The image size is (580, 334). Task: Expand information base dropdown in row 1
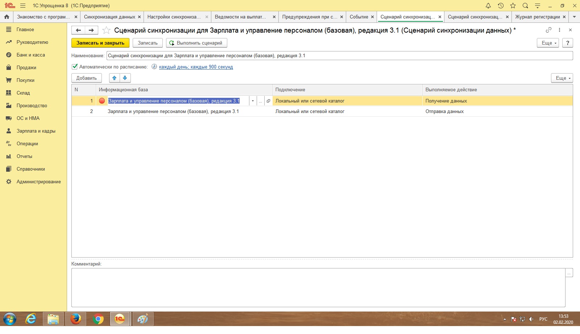pos(253,101)
